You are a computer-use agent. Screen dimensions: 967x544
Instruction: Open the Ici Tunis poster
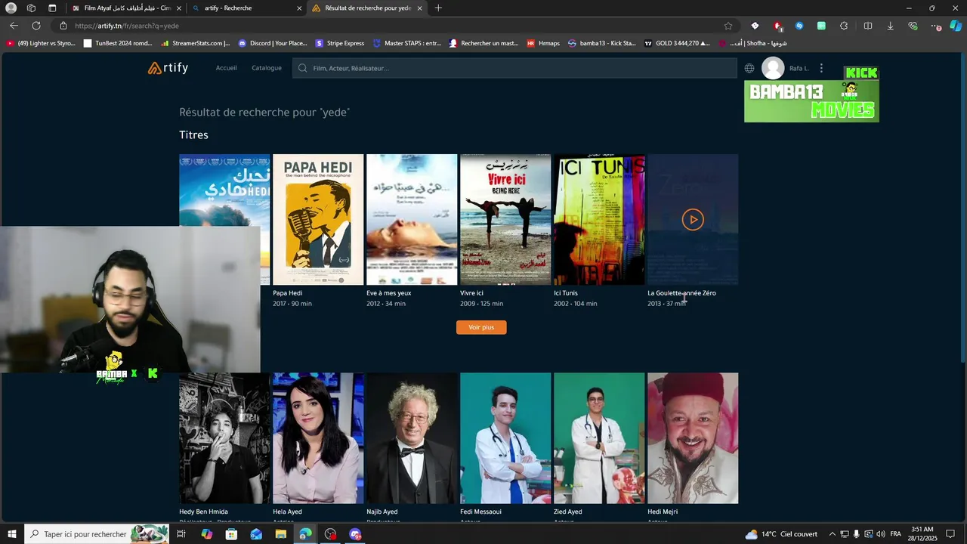tap(599, 219)
